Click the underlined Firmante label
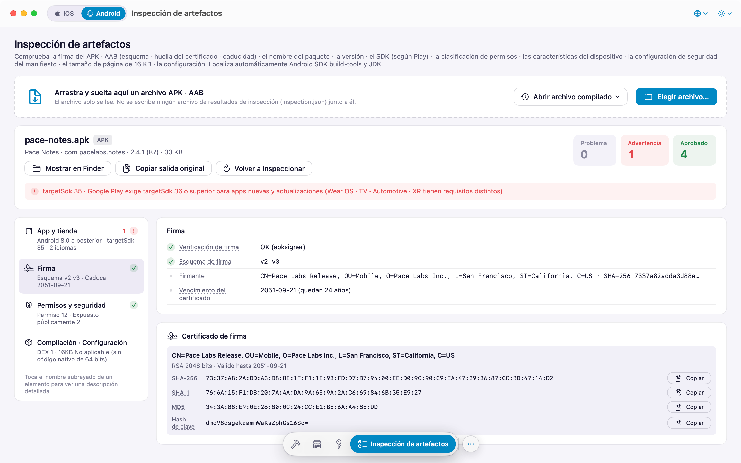741x463 pixels. tap(192, 276)
